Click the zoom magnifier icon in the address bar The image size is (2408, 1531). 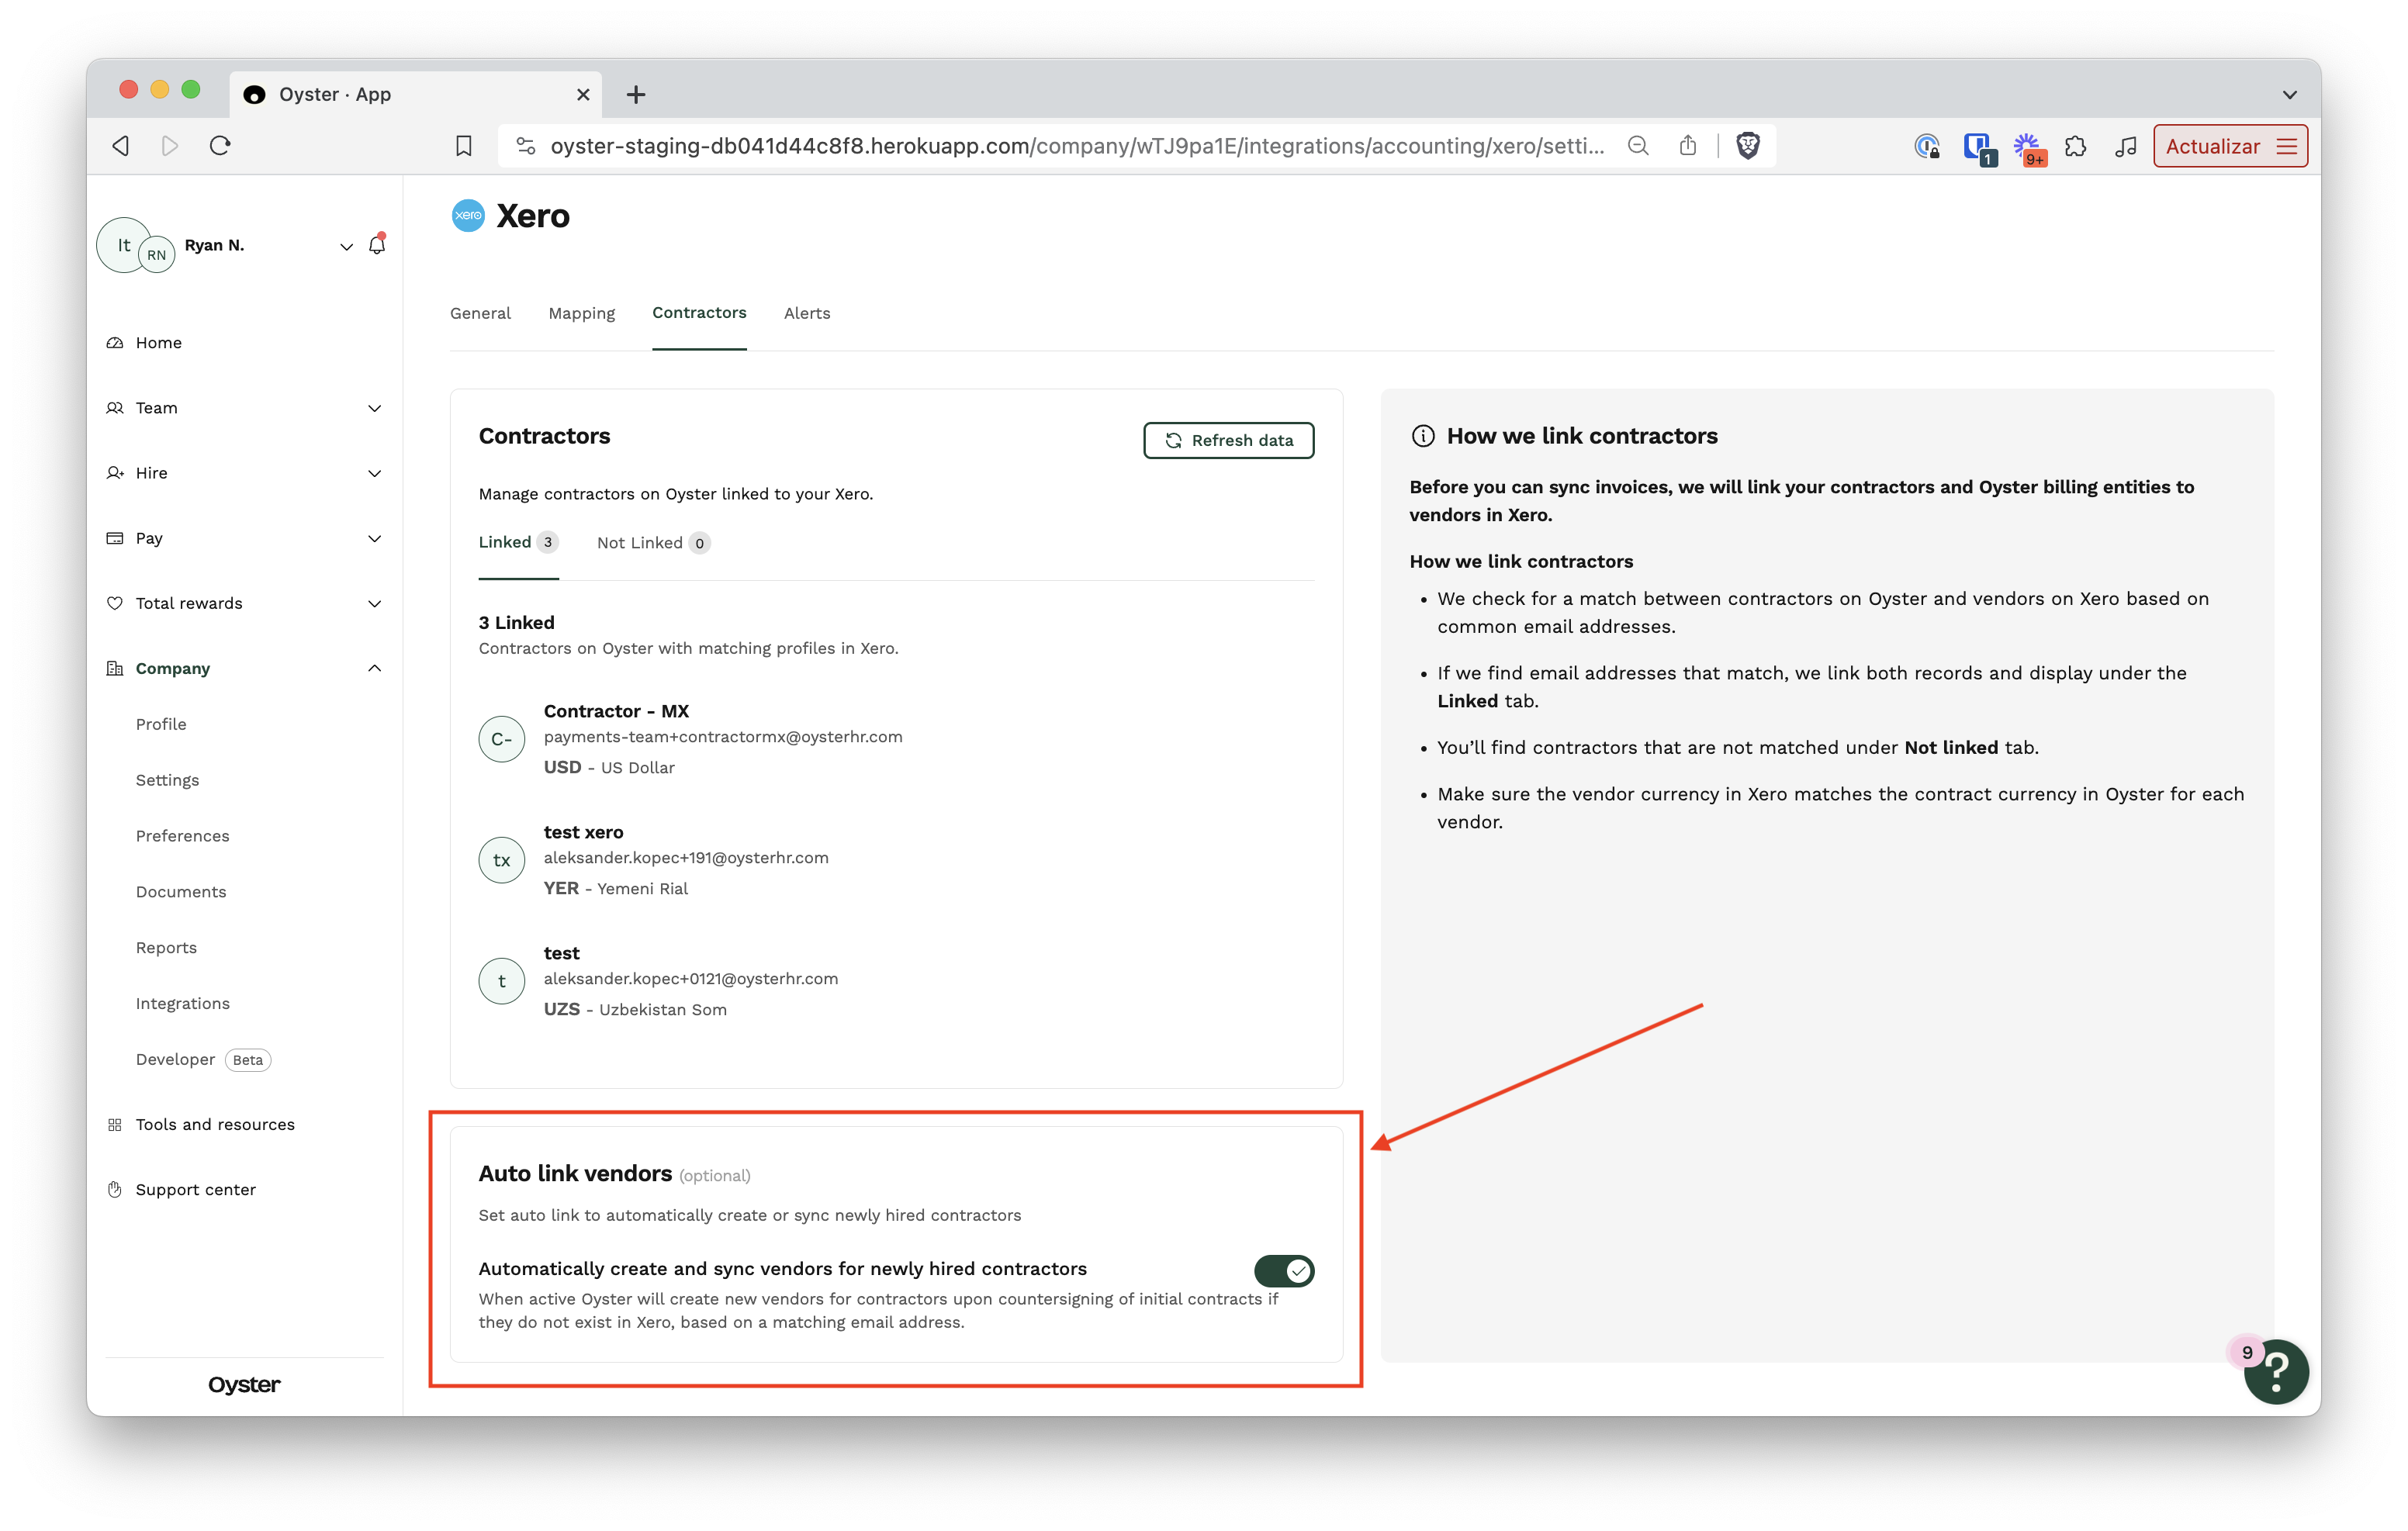1638,146
